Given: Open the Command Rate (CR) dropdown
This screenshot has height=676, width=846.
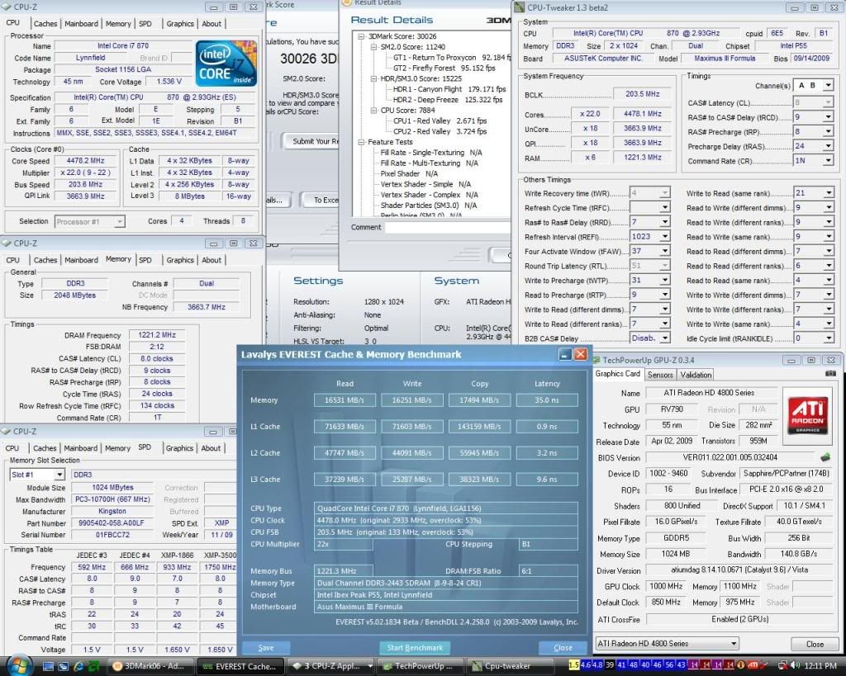Looking at the screenshot, I should [828, 161].
